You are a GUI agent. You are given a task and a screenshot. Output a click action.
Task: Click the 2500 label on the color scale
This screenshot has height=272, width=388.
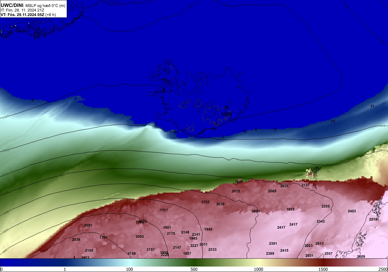(x=383, y=269)
